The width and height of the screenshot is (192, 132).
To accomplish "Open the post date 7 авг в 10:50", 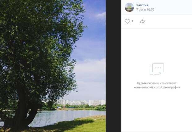I will 145,10.
